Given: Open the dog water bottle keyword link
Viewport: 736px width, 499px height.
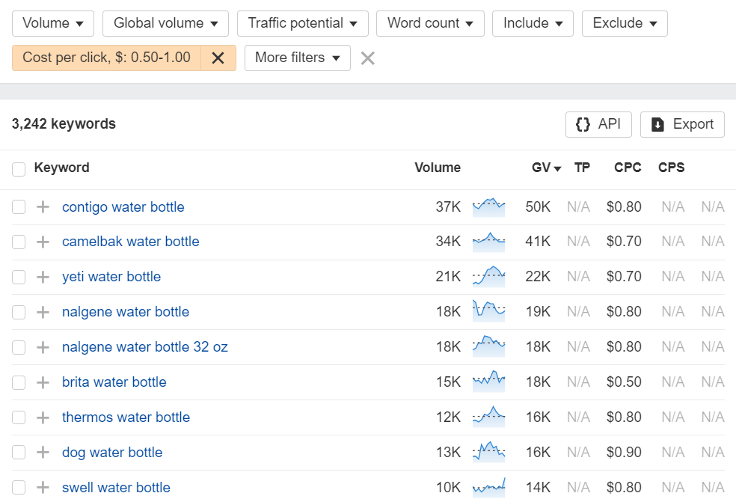Looking at the screenshot, I should click(112, 453).
